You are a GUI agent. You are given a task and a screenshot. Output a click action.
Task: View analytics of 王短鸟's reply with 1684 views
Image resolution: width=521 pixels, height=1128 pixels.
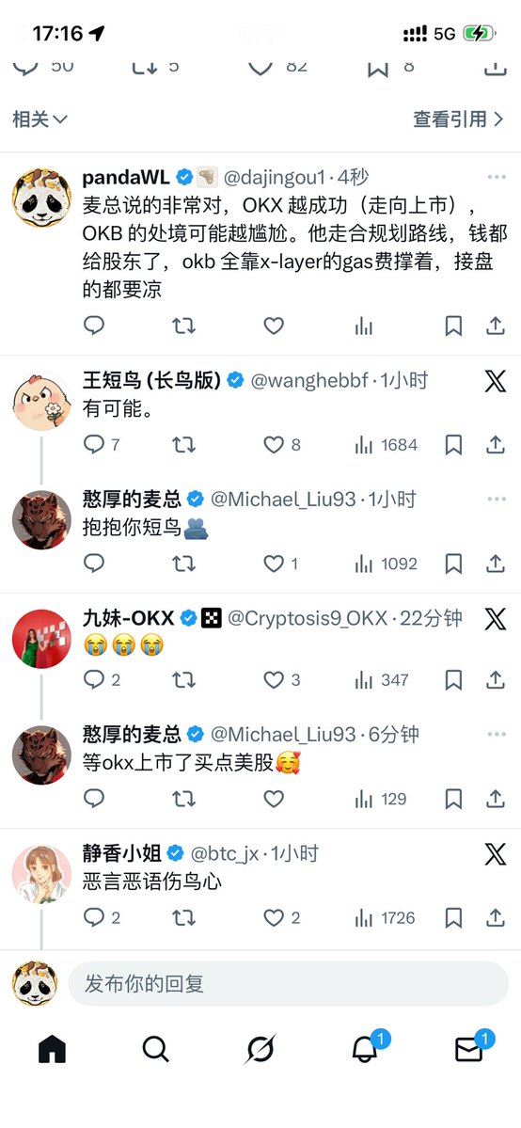pos(386,445)
